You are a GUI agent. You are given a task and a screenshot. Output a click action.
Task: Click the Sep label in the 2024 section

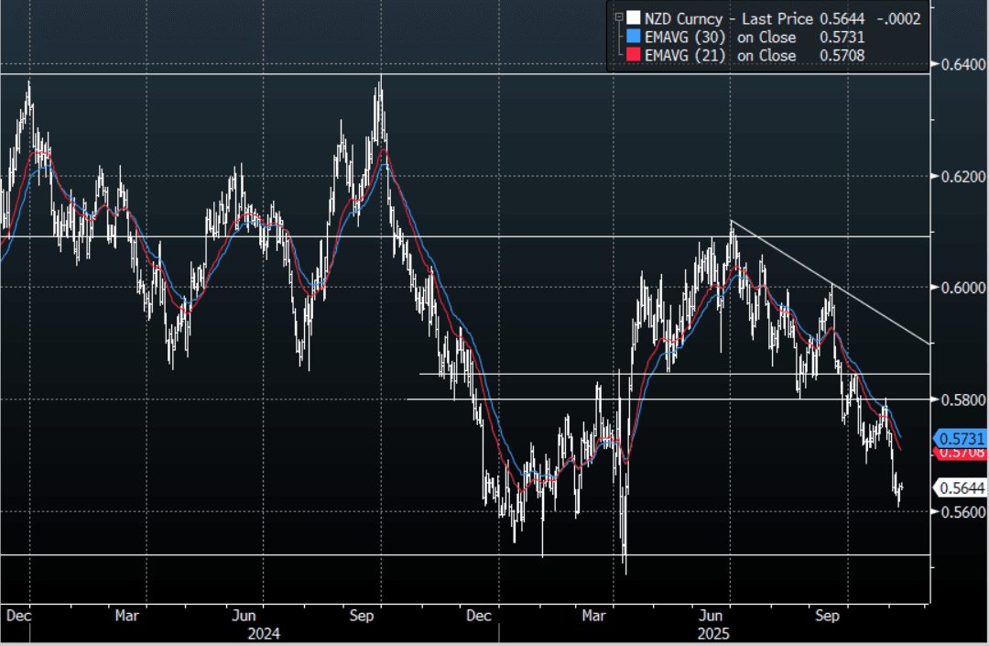pos(362,615)
